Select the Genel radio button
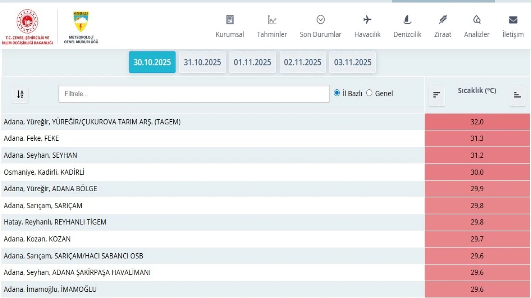Viewport: 531px width, 298px height. click(x=369, y=93)
